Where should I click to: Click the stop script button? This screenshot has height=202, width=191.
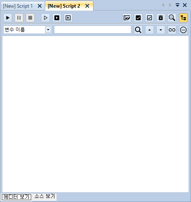pyautogui.click(x=30, y=18)
